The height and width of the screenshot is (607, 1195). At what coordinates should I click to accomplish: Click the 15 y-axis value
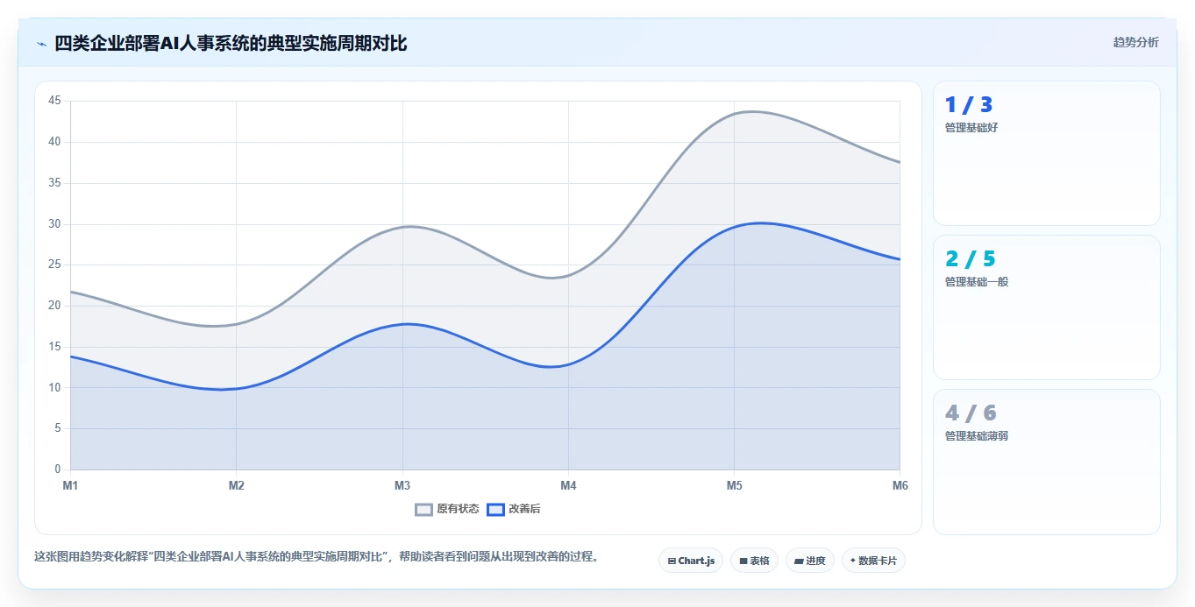click(x=54, y=347)
